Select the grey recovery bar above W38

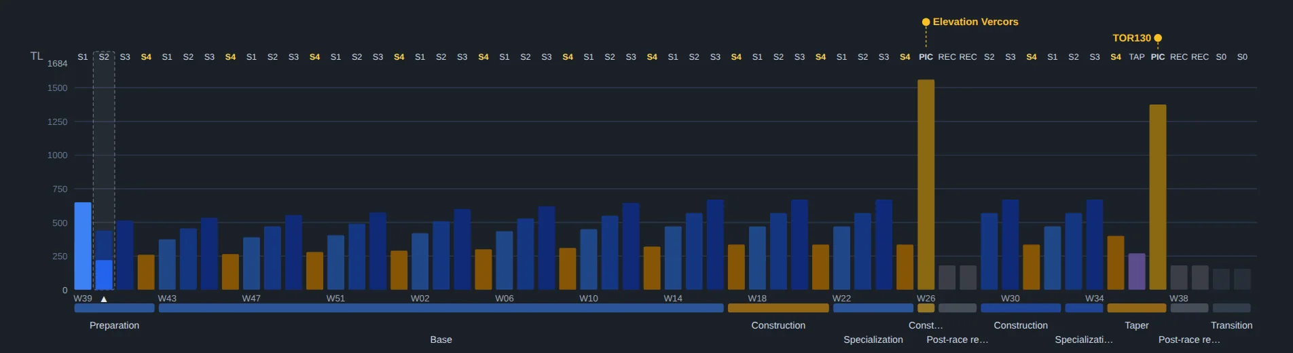[x=1179, y=278]
